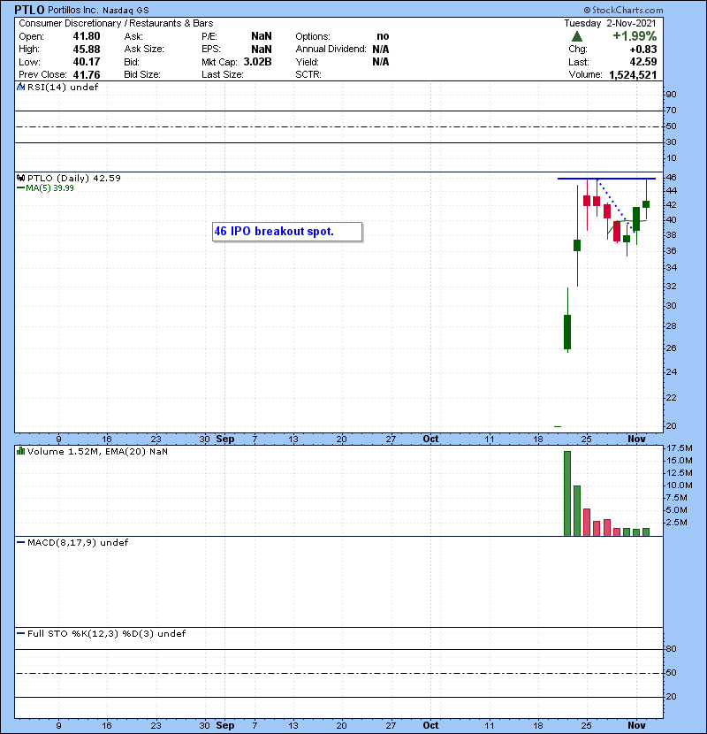The width and height of the screenshot is (707, 734).
Task: Click the 22 price axis label
Action: tap(671, 398)
